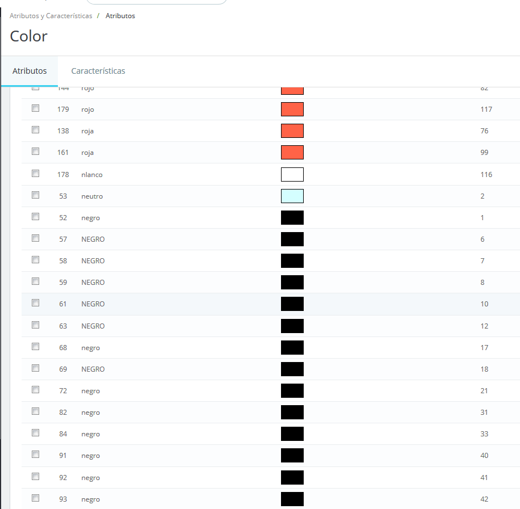520x509 pixels.
Task: Check the box for row 61 NEGRO
Action: pyautogui.click(x=36, y=303)
